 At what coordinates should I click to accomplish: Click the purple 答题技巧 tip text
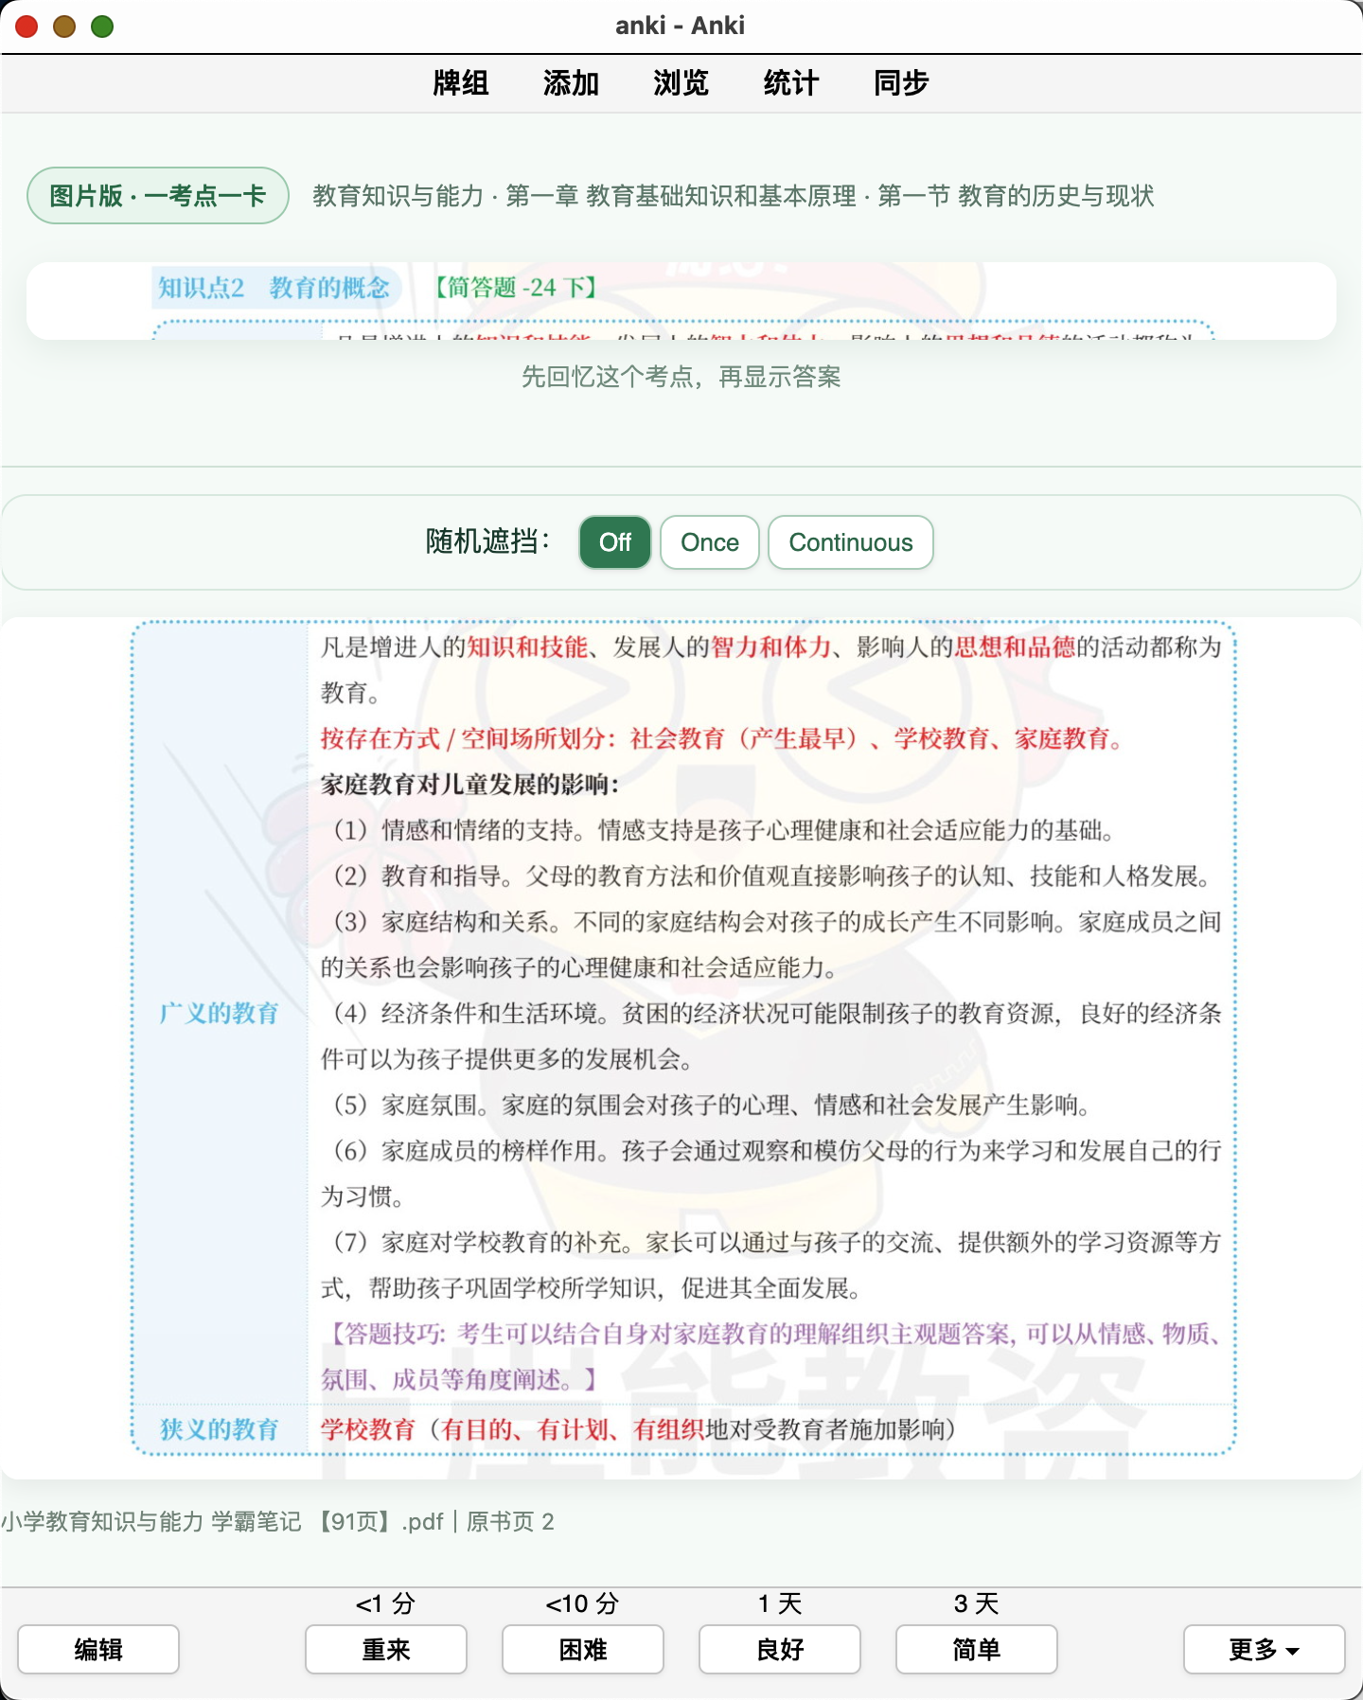pyautogui.click(x=771, y=1356)
